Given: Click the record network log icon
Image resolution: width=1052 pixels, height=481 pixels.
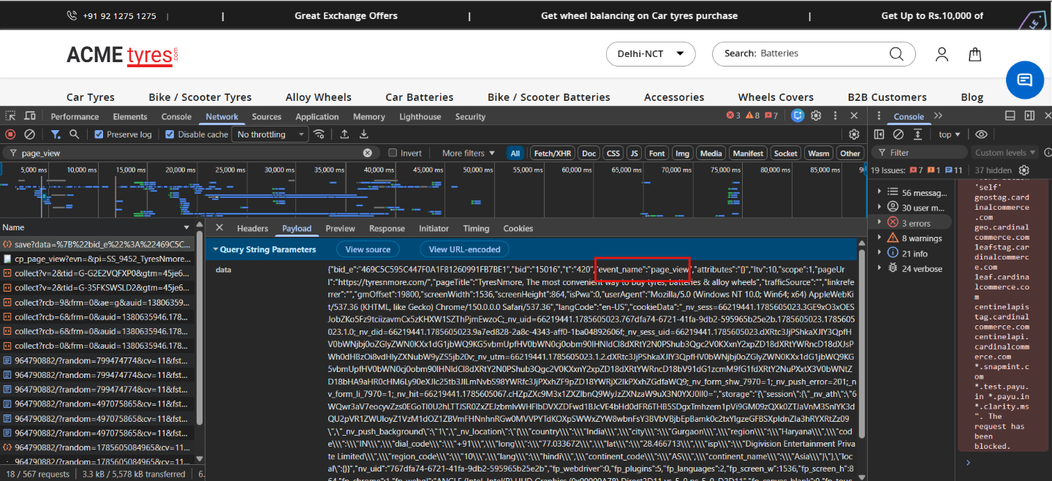Looking at the screenshot, I should pyautogui.click(x=10, y=135).
